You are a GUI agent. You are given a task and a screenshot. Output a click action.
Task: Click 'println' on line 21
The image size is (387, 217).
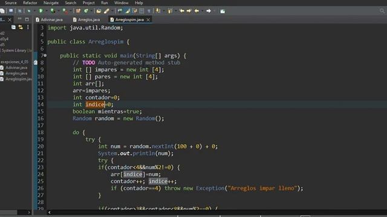pos(144,154)
